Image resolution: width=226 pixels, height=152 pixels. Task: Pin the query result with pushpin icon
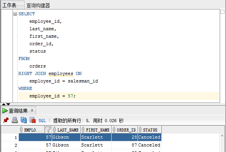coord(6,120)
